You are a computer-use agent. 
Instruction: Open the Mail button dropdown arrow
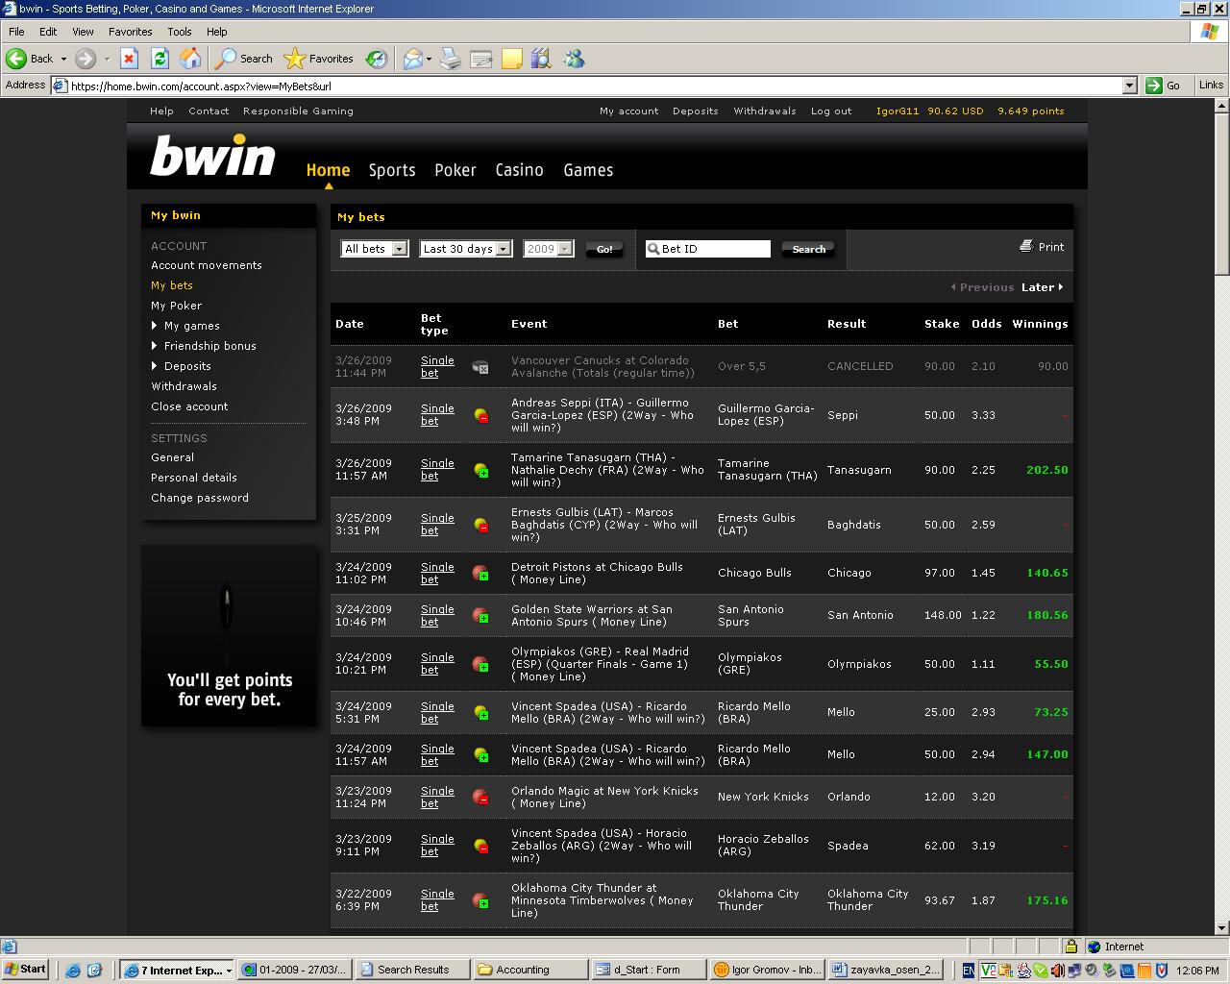point(429,59)
